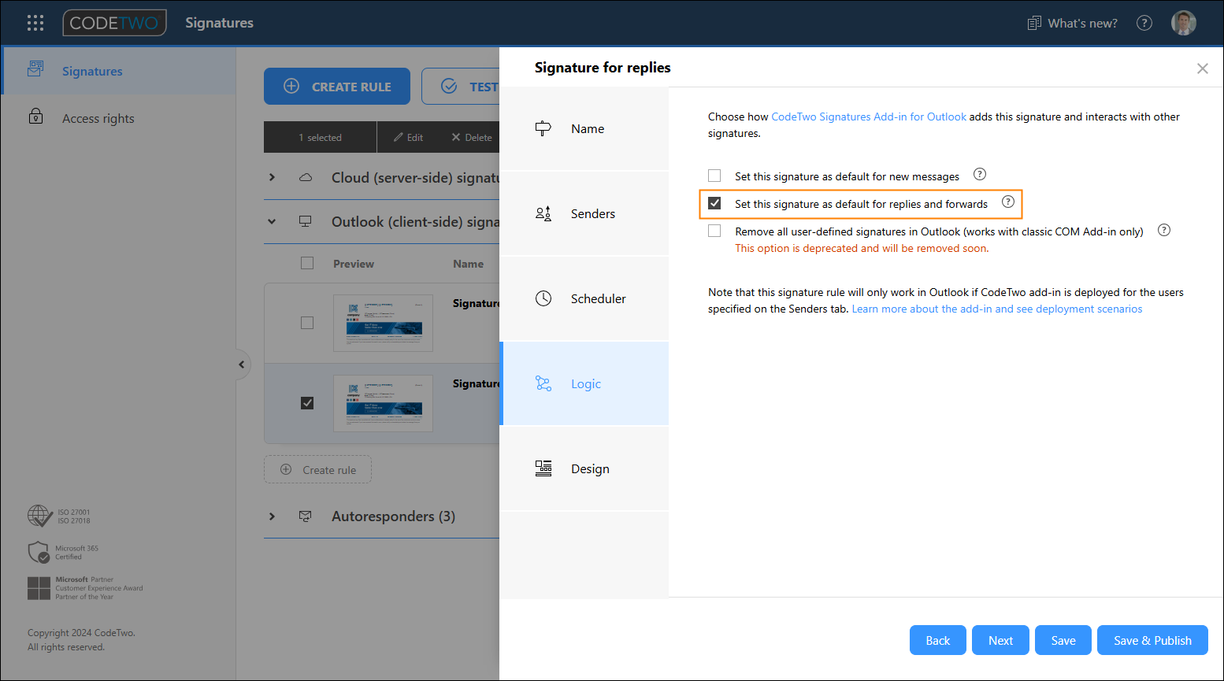Click the '1 selected' label
The width and height of the screenshot is (1224, 681).
[x=320, y=137]
